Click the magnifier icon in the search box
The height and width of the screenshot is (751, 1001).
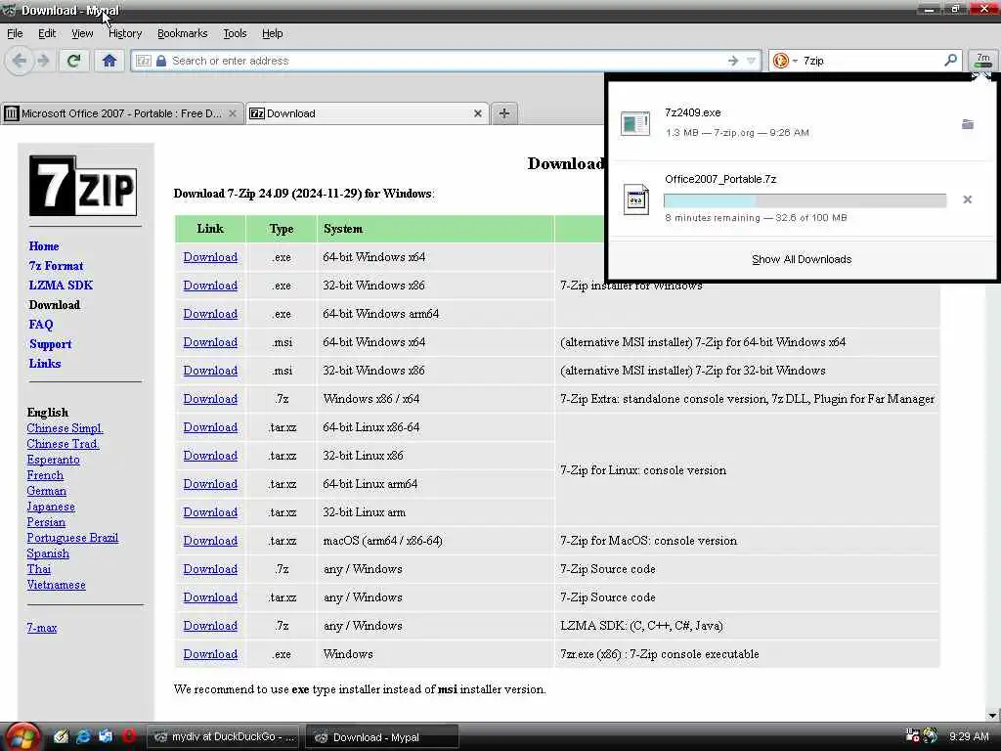click(950, 60)
